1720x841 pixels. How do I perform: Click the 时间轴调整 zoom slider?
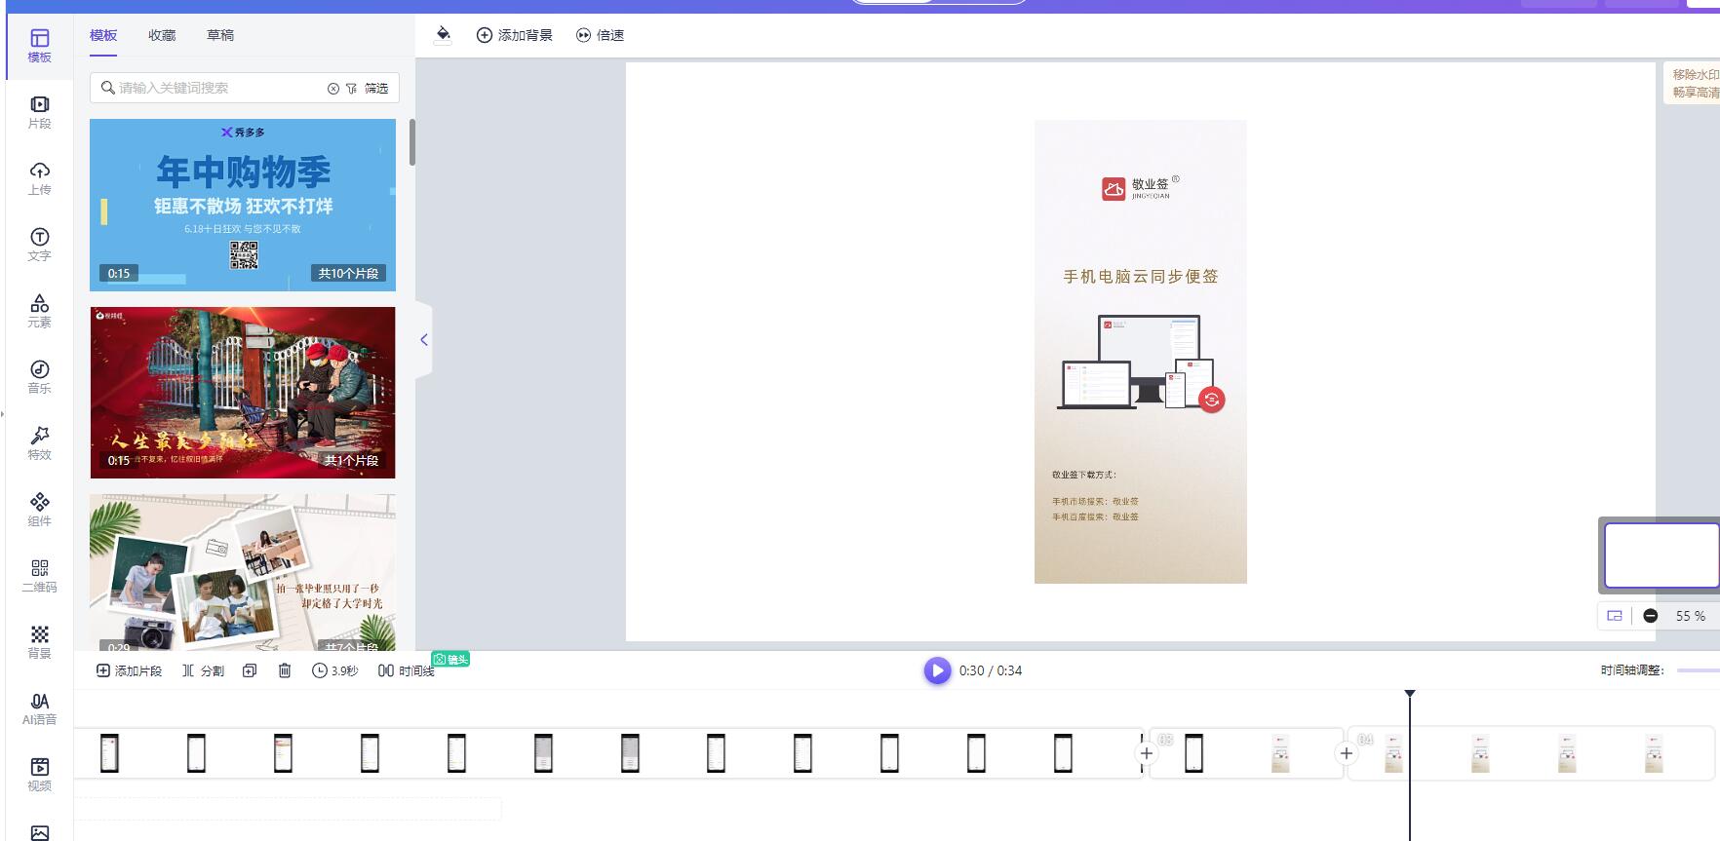pyautogui.click(x=1698, y=670)
